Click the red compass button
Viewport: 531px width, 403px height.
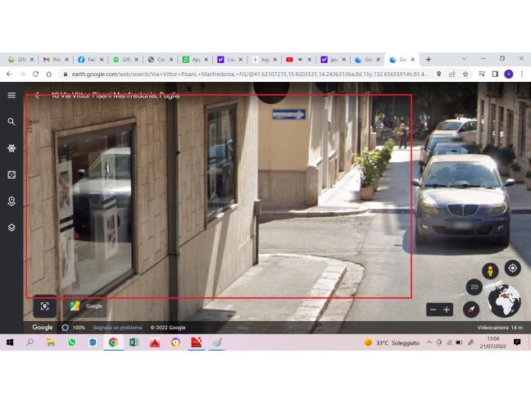pyautogui.click(x=471, y=310)
